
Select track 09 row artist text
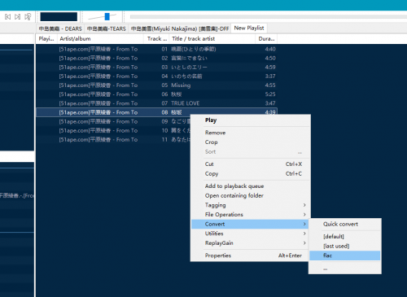[x=98, y=121]
